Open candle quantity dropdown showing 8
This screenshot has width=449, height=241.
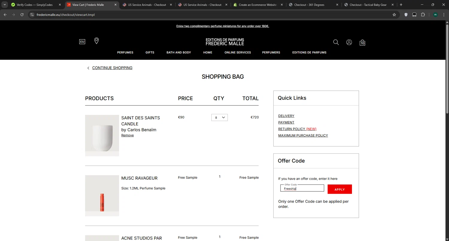219,118
